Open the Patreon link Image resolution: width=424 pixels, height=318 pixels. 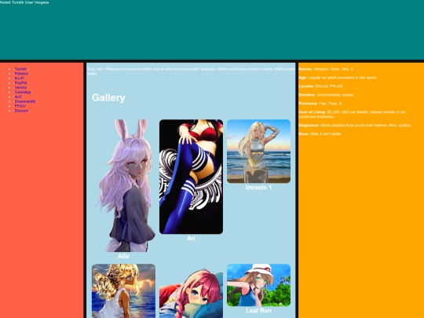[x=21, y=74]
